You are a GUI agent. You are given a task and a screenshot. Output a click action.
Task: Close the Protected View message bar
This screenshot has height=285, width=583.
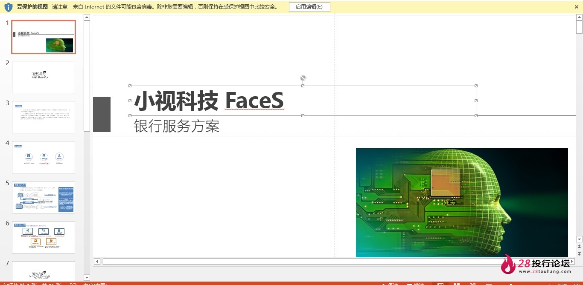tap(577, 7)
